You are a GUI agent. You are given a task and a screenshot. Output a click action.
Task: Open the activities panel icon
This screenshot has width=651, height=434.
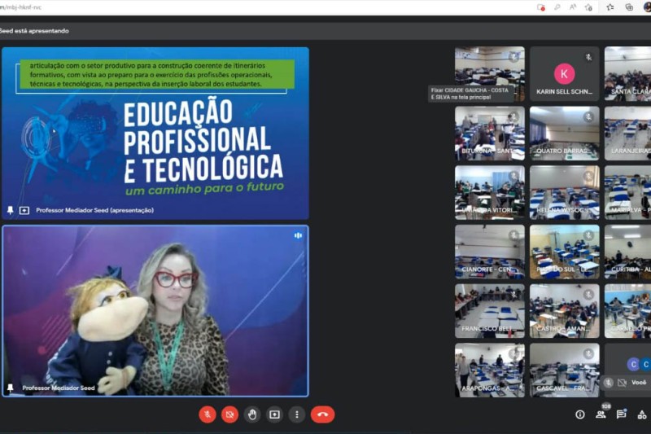(642, 414)
